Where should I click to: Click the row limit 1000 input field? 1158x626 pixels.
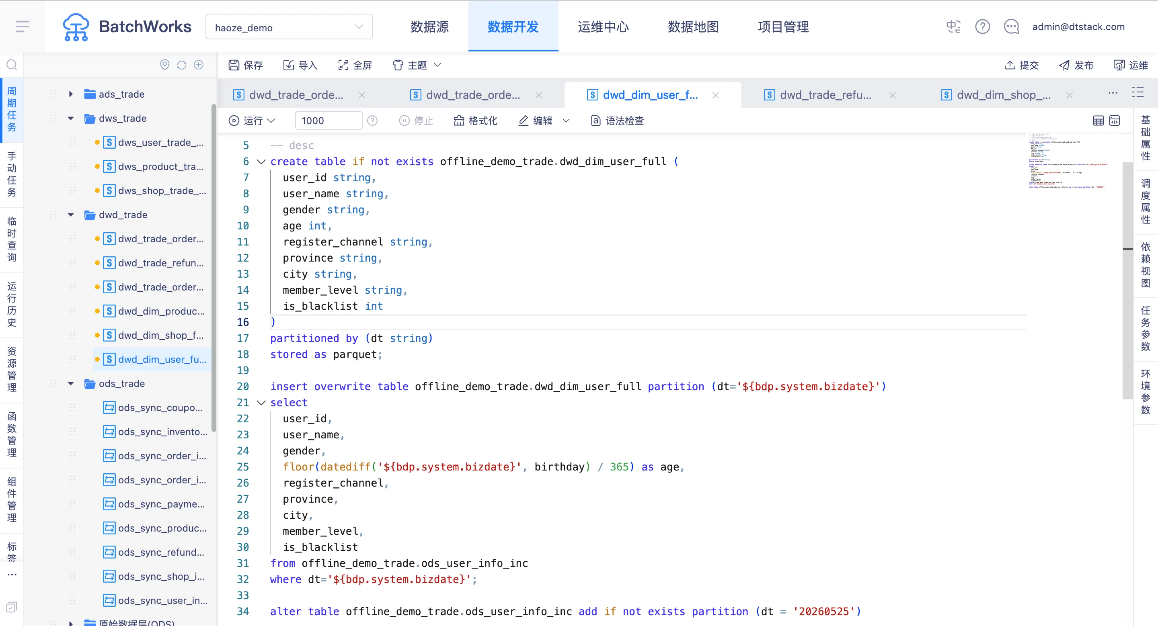coord(328,121)
